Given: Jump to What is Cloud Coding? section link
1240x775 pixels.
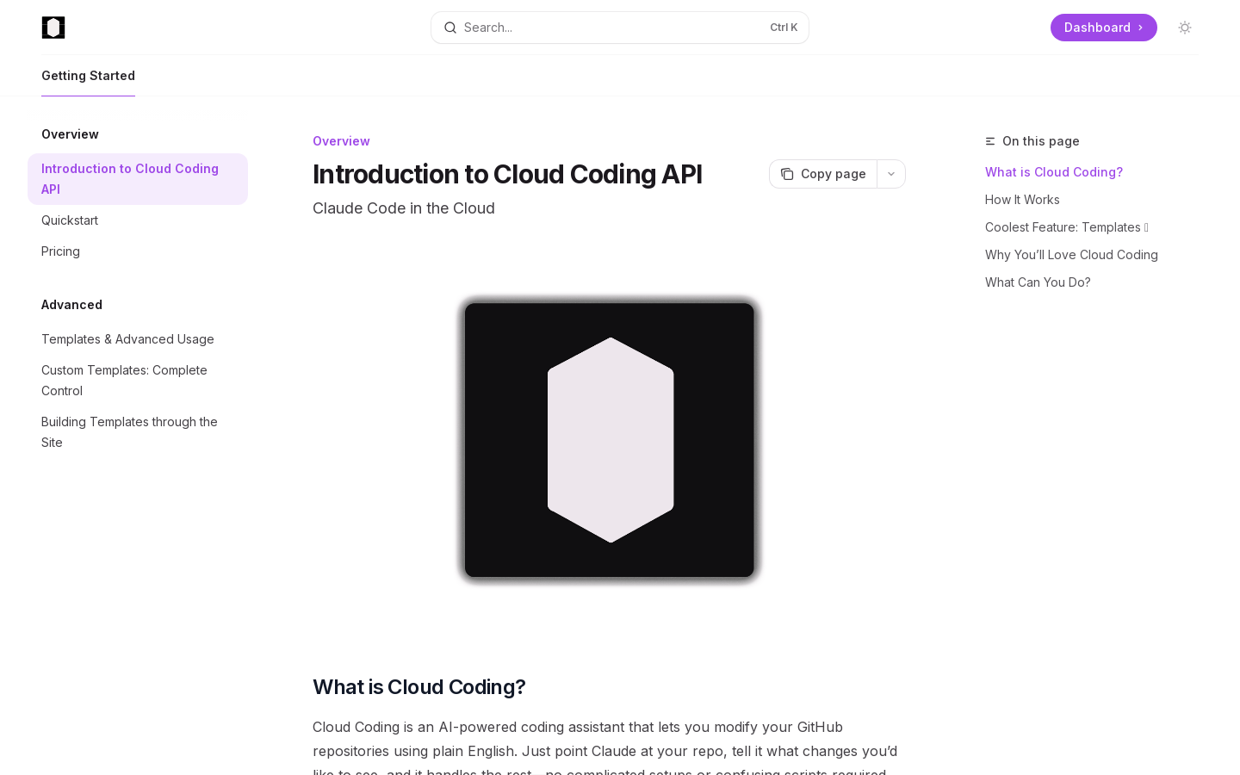Looking at the screenshot, I should (x=1054, y=172).
